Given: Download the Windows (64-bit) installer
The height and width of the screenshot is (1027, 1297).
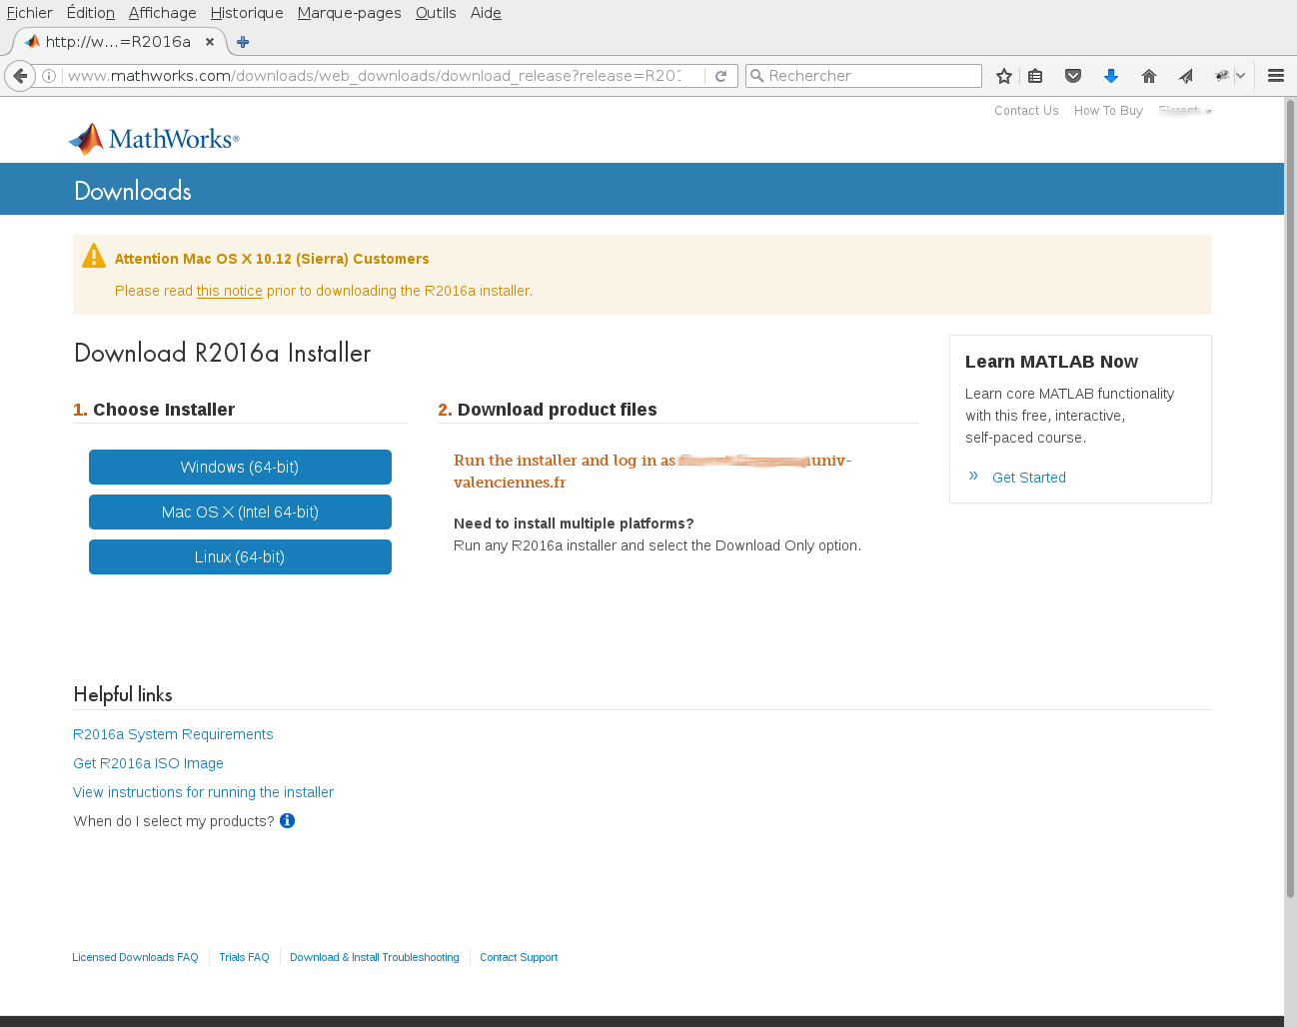Looking at the screenshot, I should tap(240, 468).
